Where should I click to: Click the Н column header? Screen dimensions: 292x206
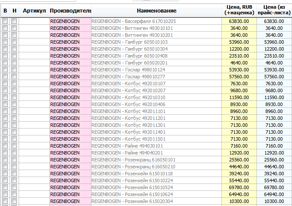14,11
